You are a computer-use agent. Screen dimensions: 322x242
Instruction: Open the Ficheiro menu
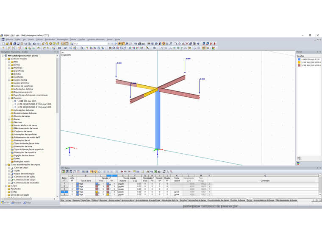tap(9, 39)
